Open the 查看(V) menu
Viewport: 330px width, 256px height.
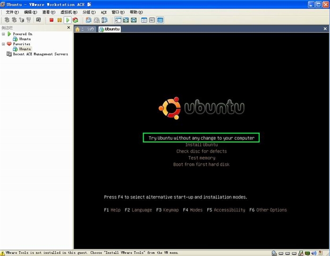pos(49,12)
